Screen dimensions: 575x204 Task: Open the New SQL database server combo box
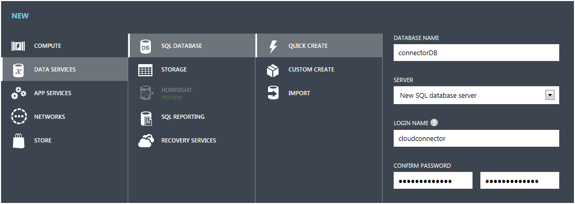[x=476, y=95]
